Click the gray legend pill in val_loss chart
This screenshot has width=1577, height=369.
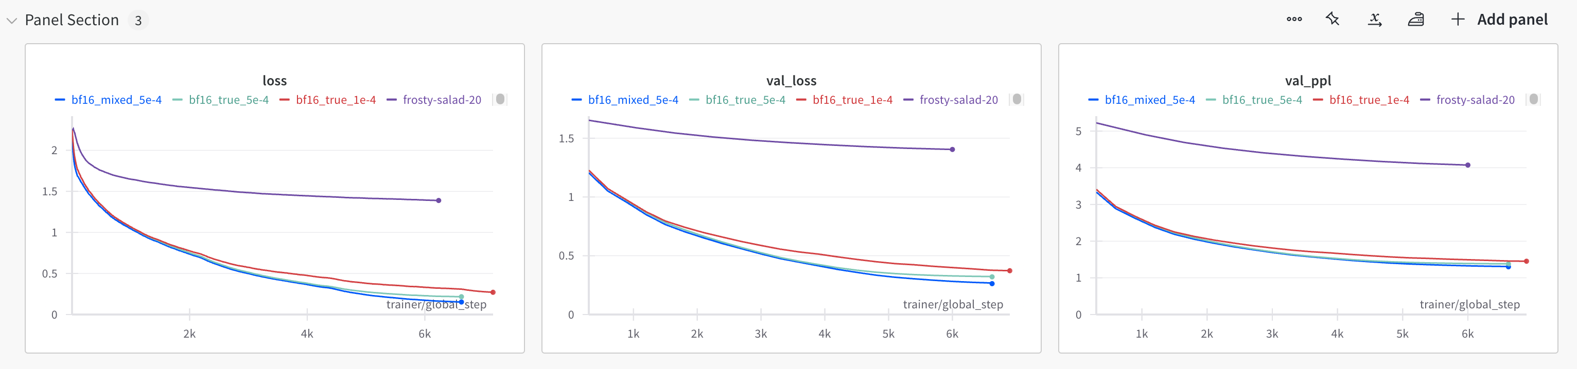1017,99
